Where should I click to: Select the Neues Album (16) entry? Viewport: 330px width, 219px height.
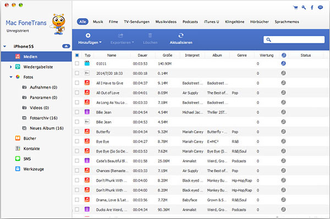[47, 128]
